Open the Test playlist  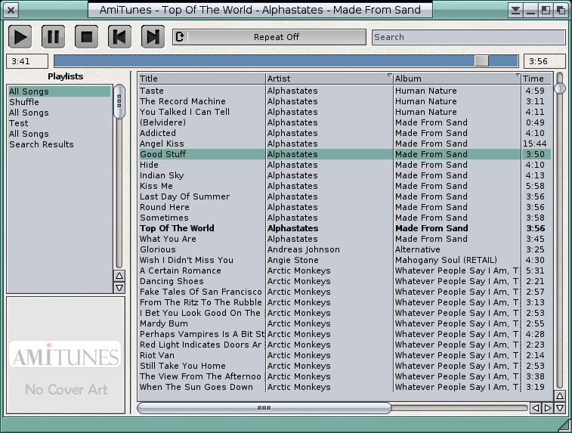pyautogui.click(x=60, y=123)
